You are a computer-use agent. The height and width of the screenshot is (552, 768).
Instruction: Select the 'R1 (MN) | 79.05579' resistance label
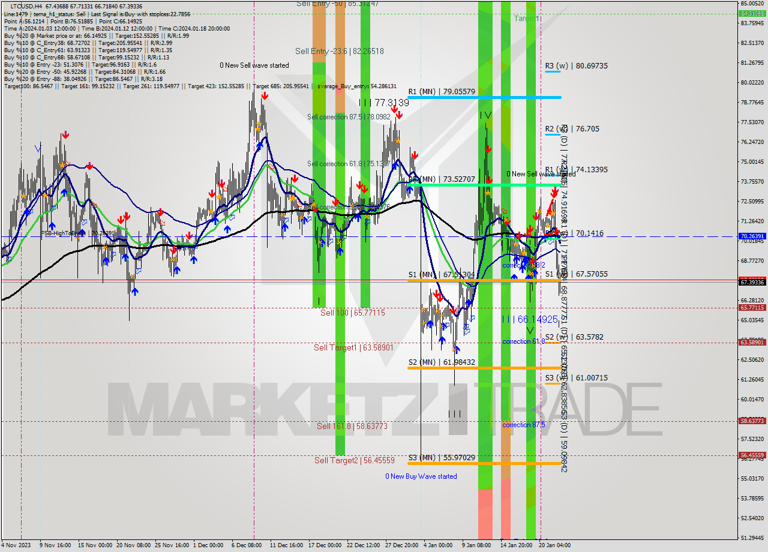[x=442, y=92]
